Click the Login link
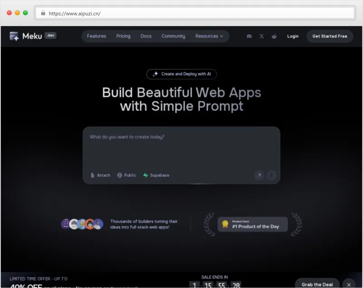Screen dimensions: 363x288 (x=293, y=36)
